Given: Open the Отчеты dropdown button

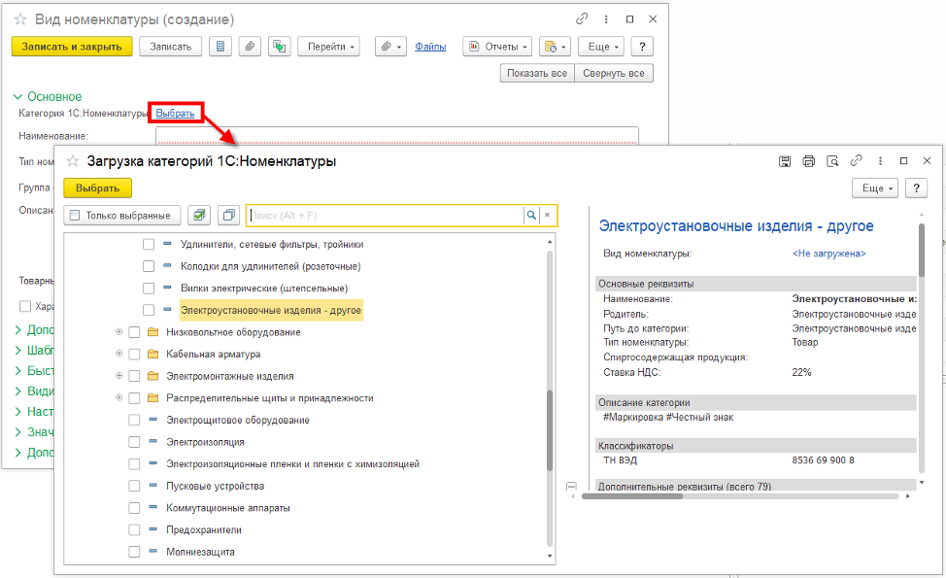Looking at the screenshot, I should coord(497,47).
